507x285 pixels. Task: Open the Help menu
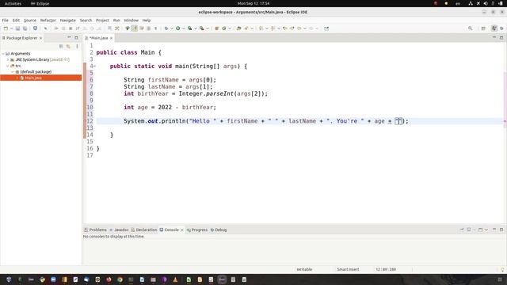point(147,21)
